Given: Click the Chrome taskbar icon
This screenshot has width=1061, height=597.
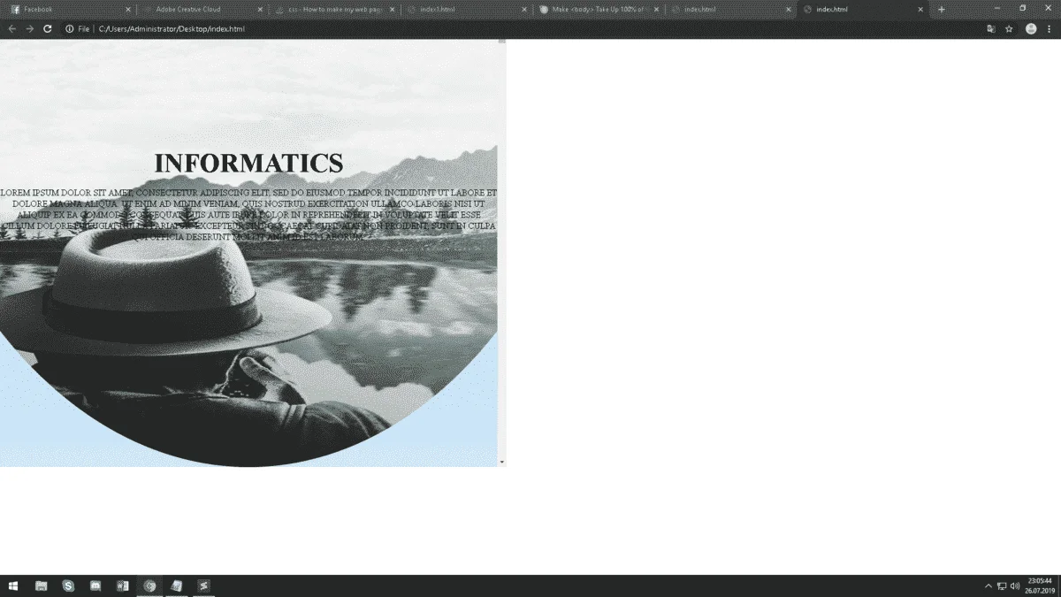Looking at the screenshot, I should [x=149, y=586].
